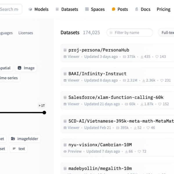Click the rows icon showing 375k

coord(124,57)
